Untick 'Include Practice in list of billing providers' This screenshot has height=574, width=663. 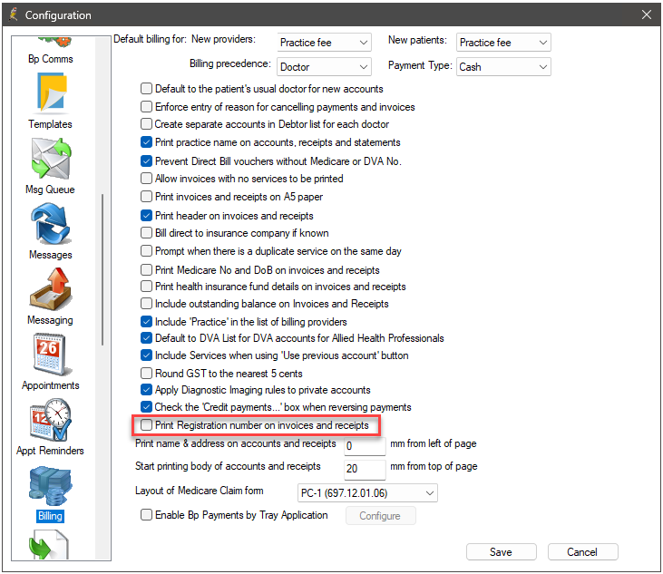coord(146,322)
